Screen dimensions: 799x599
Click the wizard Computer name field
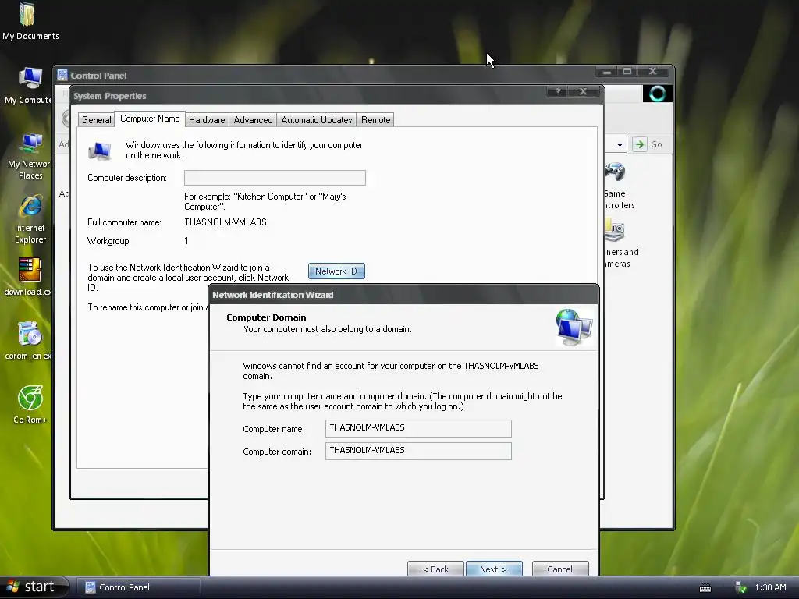(418, 428)
